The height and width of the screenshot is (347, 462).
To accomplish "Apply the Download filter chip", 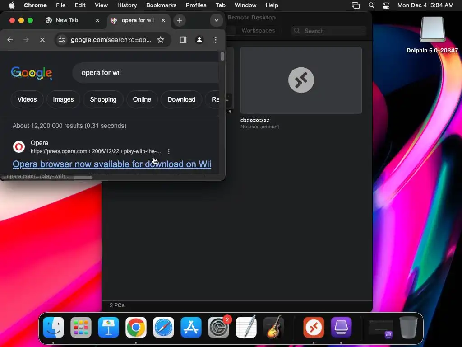I will tap(181, 99).
